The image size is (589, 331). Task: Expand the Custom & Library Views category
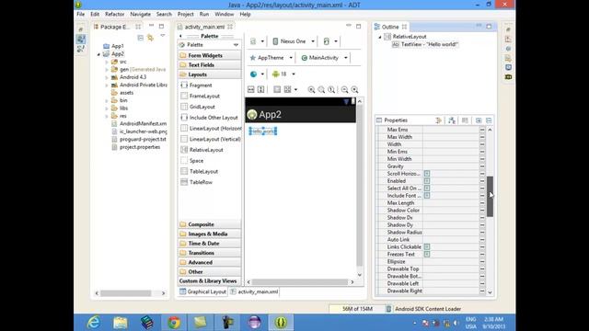[210, 281]
